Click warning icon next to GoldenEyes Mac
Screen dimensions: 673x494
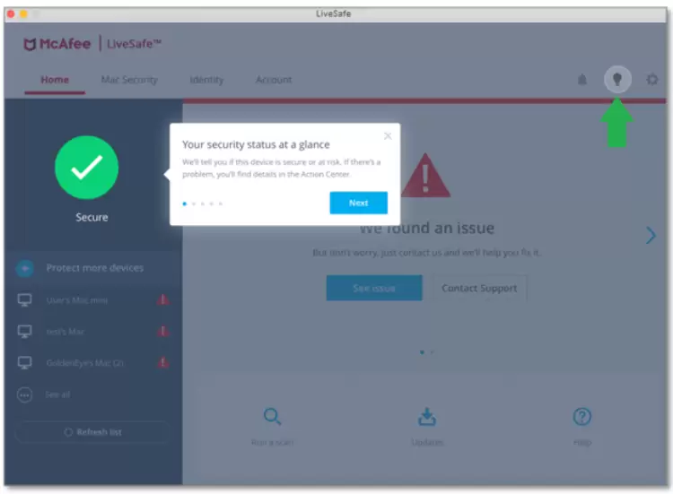[162, 362]
